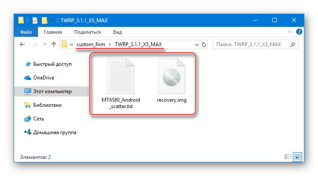
Task: Click the title bar folder system icon
Action: (x=21, y=20)
